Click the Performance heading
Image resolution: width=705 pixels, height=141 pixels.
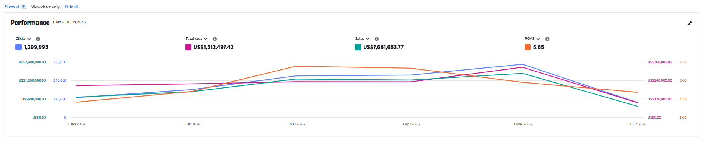tap(30, 23)
